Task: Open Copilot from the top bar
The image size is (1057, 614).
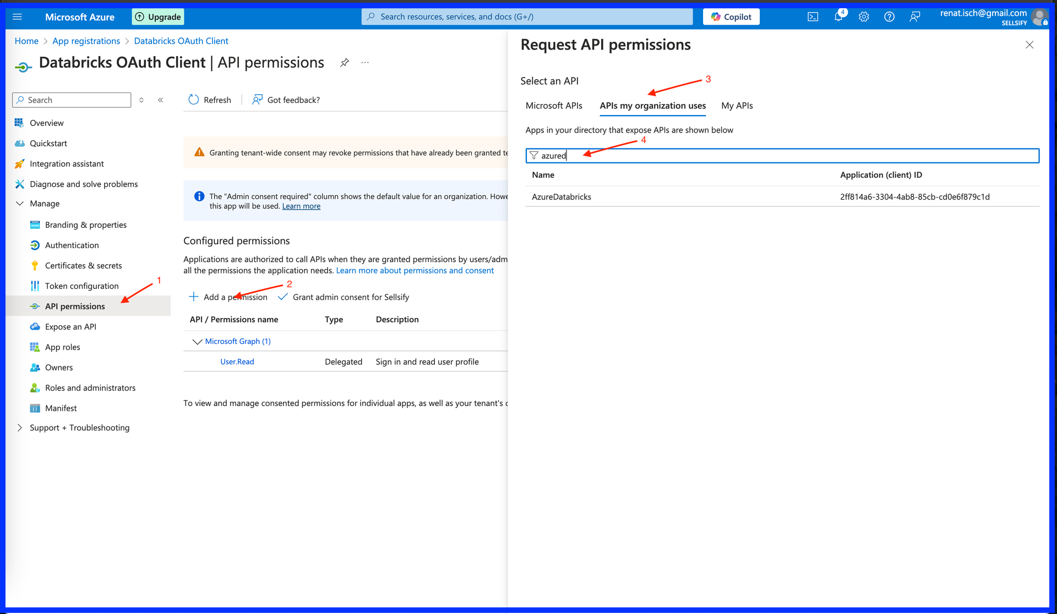Action: tap(731, 17)
